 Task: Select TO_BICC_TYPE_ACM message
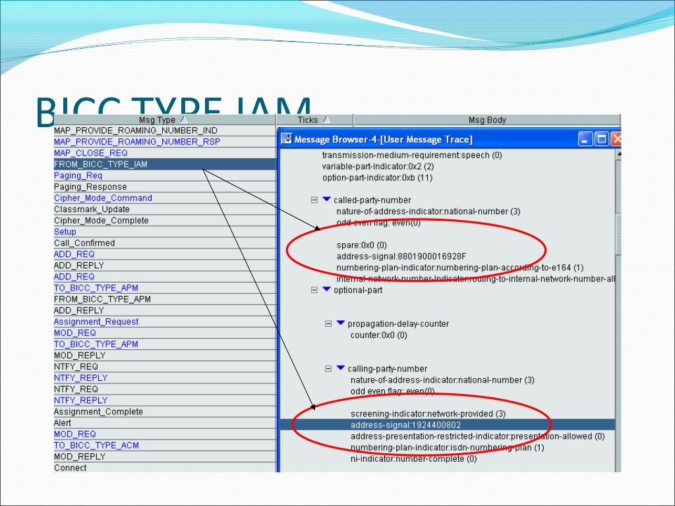coord(164,445)
